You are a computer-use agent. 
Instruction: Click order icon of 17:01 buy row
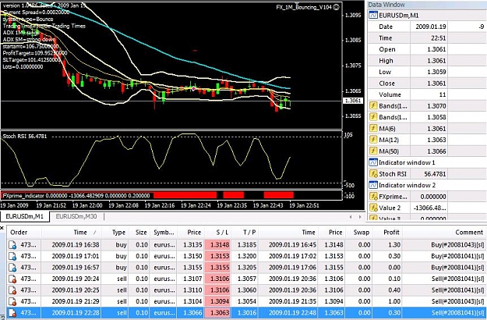pyautogui.click(x=12, y=256)
